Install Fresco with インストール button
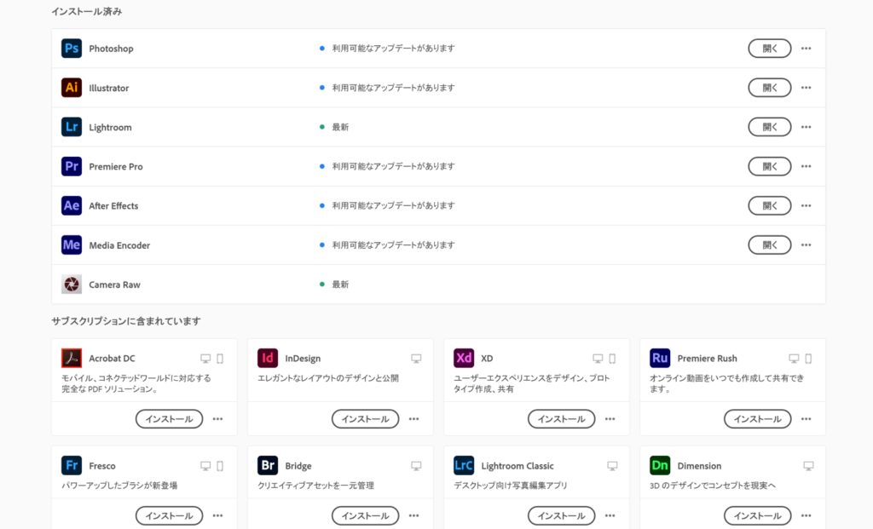Screen dimensions: 873x529 [x=170, y=515]
